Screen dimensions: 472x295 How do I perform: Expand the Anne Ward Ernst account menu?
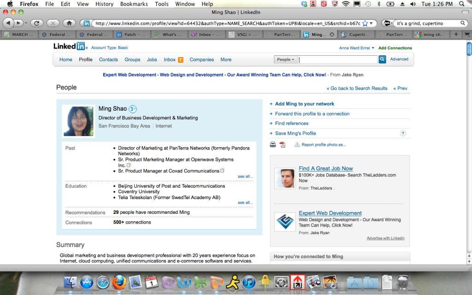tap(356, 48)
